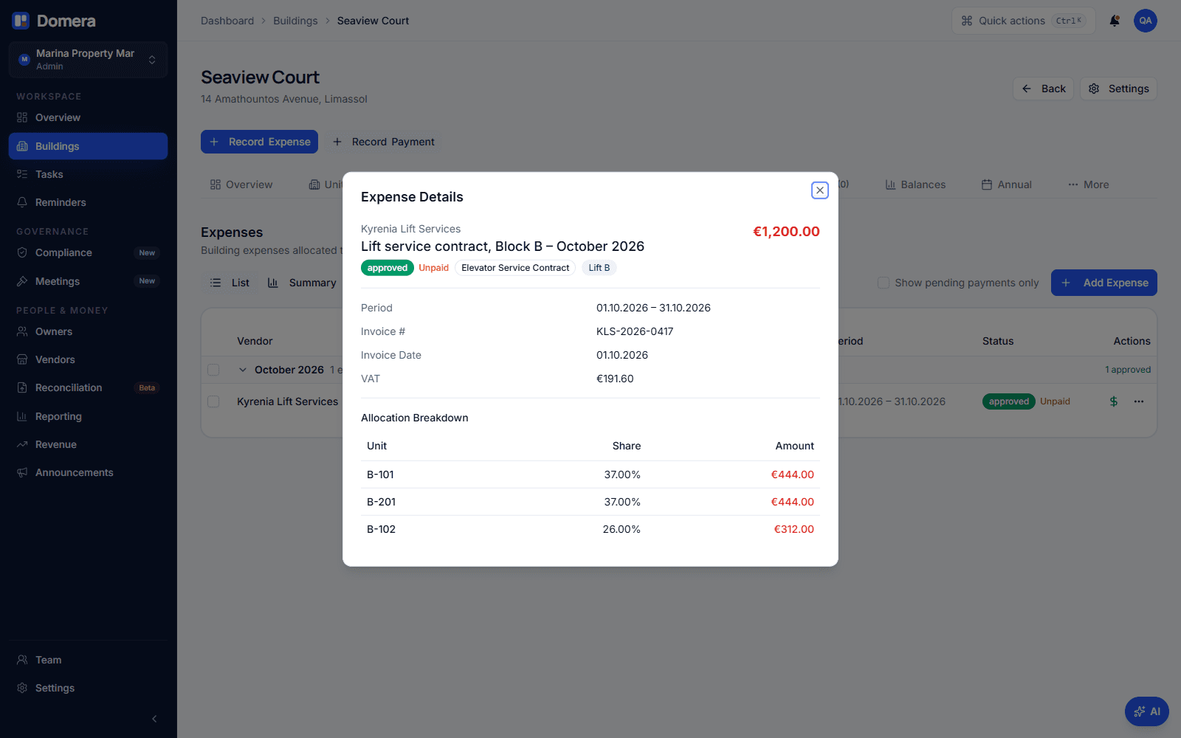Open the More tab dropdown
Image resolution: width=1181 pixels, height=738 pixels.
click(x=1088, y=184)
